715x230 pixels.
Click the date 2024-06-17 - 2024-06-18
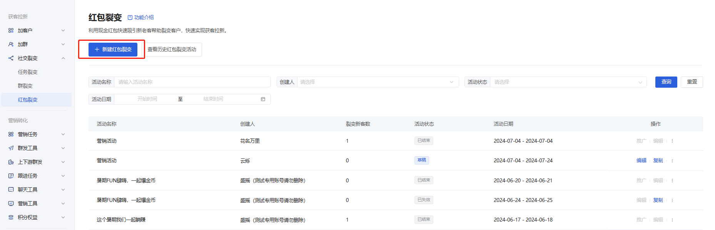coord(523,220)
